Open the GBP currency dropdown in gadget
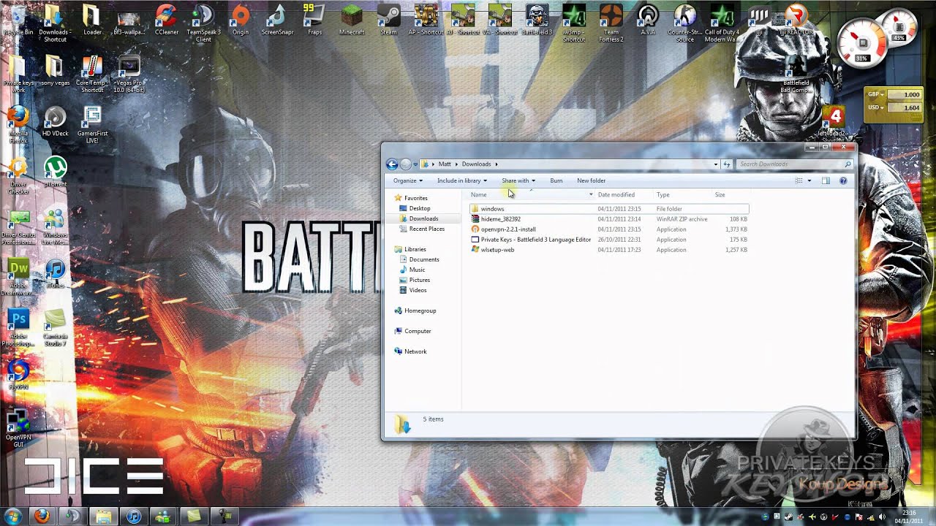This screenshot has width=936, height=526. click(876, 94)
